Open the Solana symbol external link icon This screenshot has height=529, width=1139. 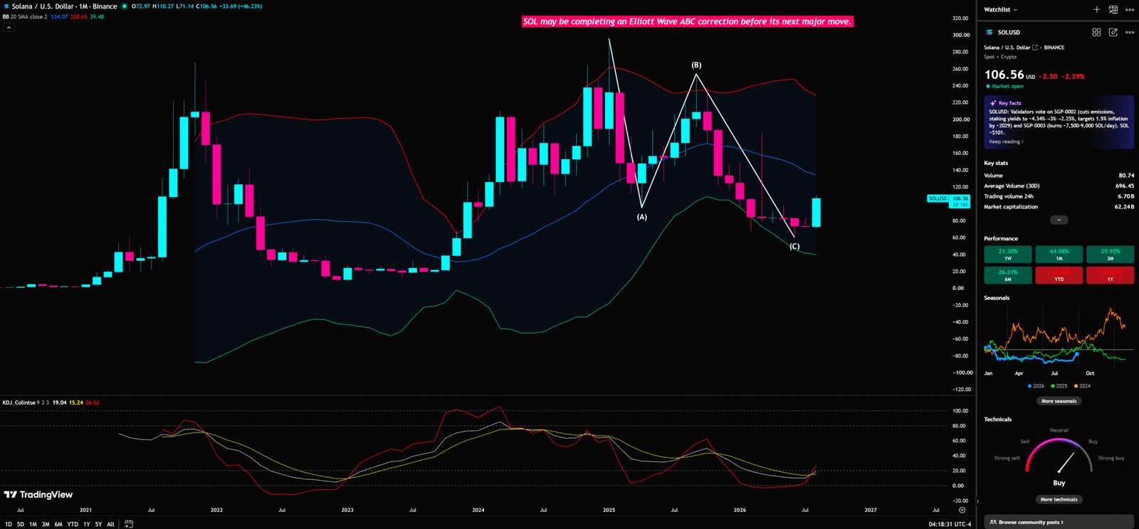coord(1035,48)
